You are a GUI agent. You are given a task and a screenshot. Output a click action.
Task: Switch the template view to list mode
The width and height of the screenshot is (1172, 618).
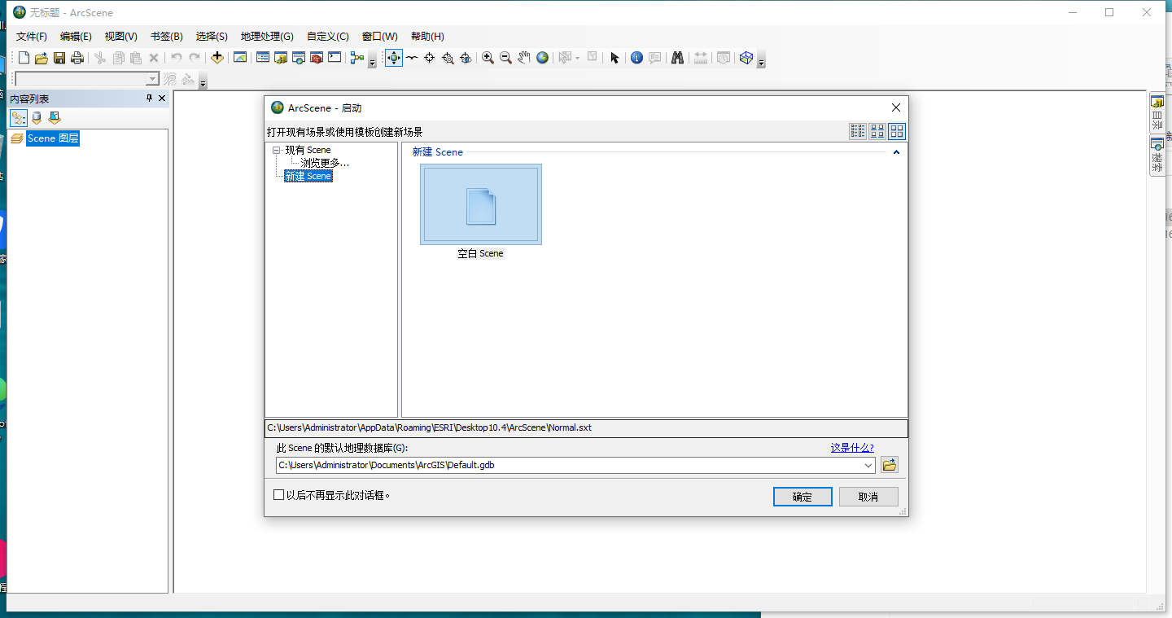pos(858,131)
